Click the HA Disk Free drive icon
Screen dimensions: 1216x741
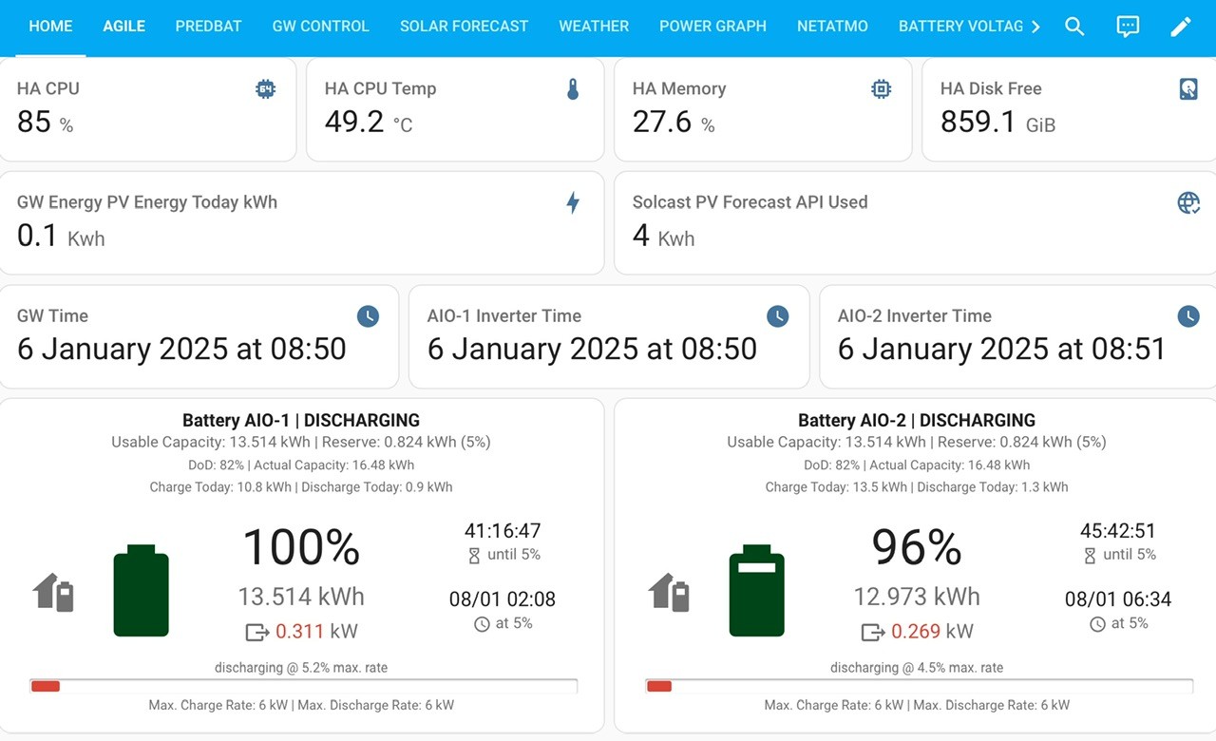[x=1188, y=89]
